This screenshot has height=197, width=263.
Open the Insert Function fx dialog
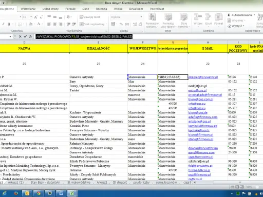pyautogui.click(x=30, y=36)
